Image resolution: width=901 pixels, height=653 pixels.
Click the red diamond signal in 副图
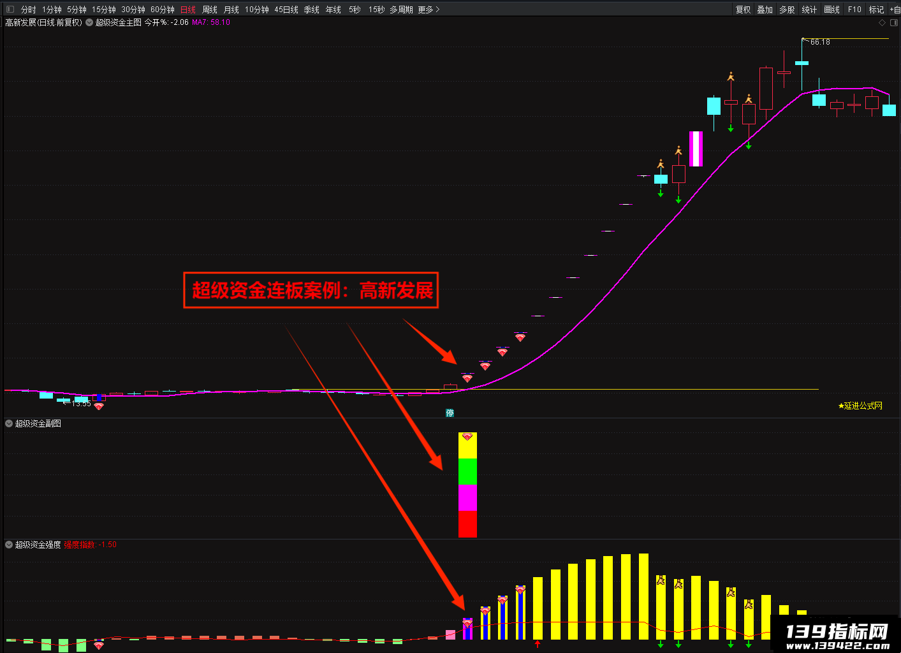[467, 437]
